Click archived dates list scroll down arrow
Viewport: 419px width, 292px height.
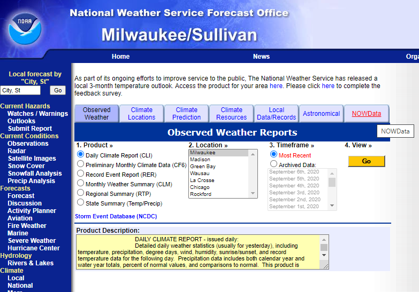point(332,206)
